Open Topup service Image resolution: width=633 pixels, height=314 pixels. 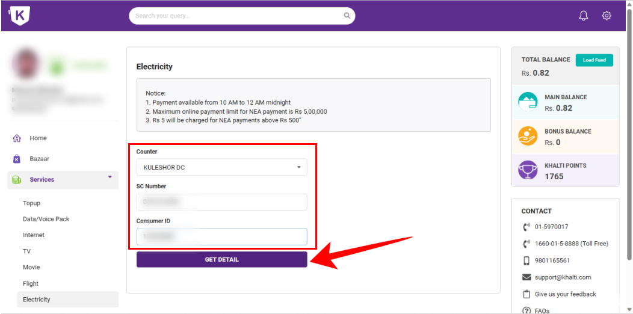pyautogui.click(x=31, y=203)
